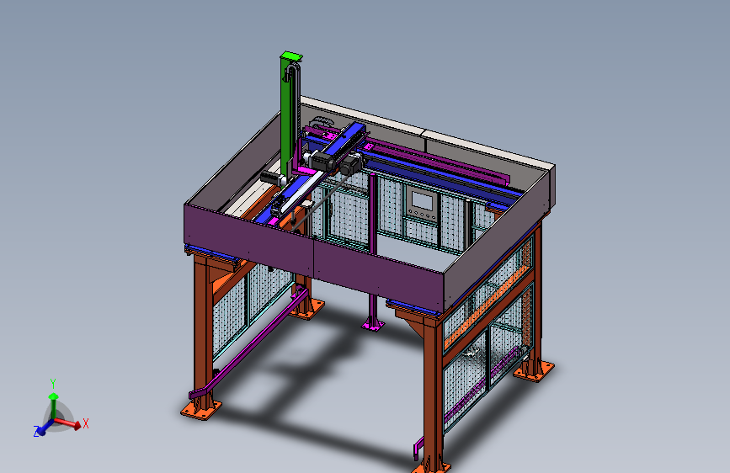Select the purple front cover panel of the frame

point(313,258)
